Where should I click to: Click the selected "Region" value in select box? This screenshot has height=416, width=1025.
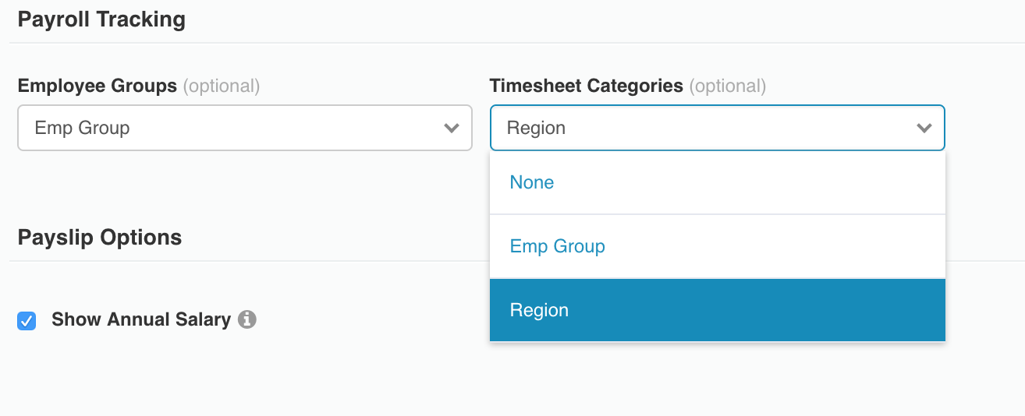pyautogui.click(x=536, y=128)
